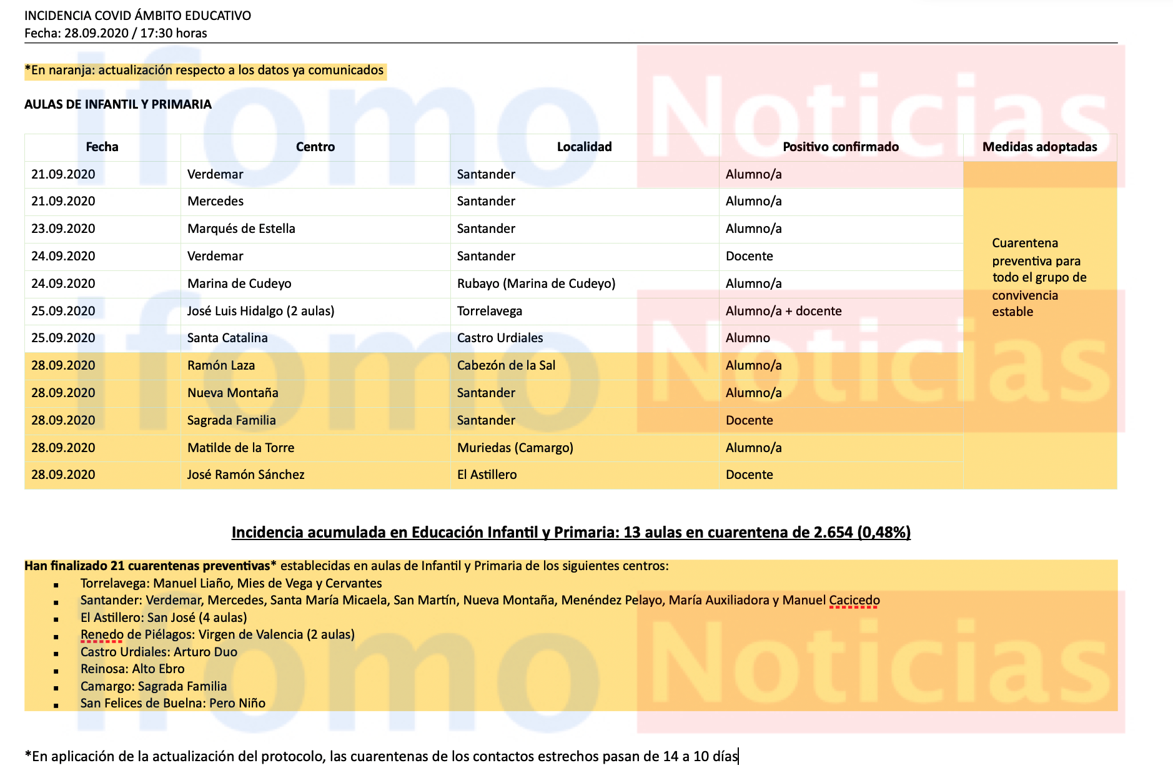The width and height of the screenshot is (1173, 778).
Task: Select the 'Localidad' column header
Action: [x=584, y=147]
